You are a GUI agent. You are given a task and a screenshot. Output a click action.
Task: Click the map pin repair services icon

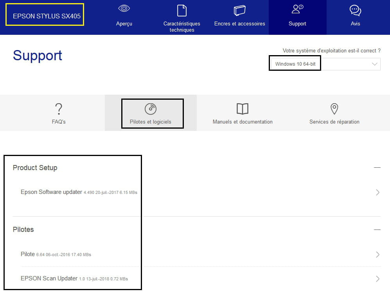click(334, 108)
